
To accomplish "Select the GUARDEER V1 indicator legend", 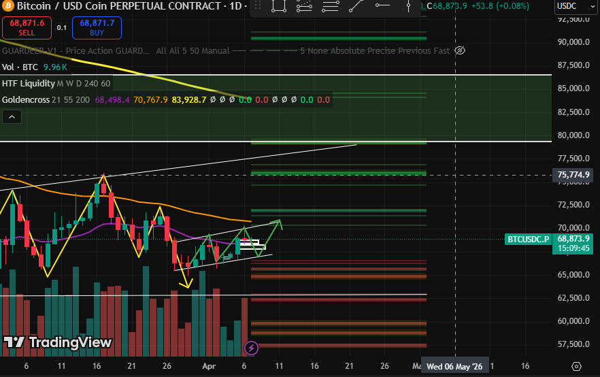I will tap(76, 50).
